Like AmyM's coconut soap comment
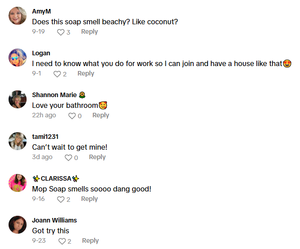The width and height of the screenshot is (300, 249). pos(61,32)
